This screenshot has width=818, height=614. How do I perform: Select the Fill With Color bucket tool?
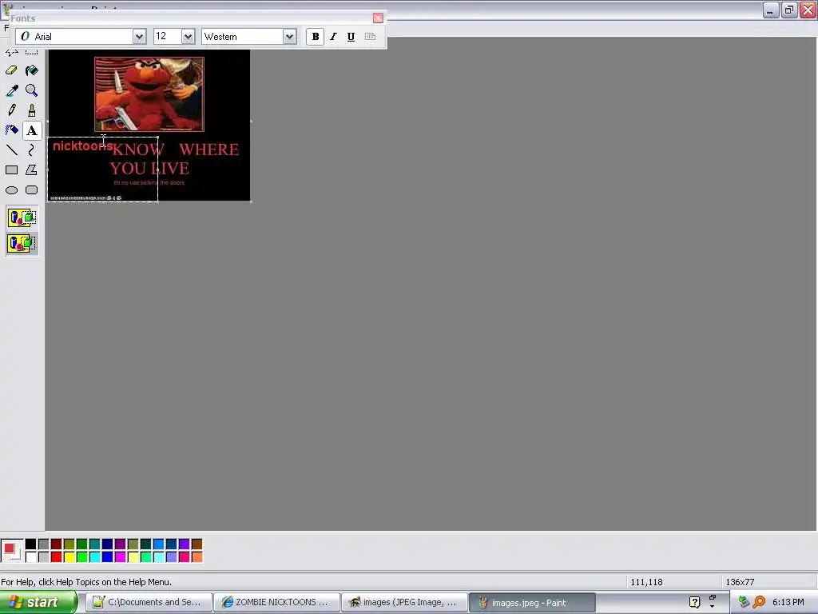coord(31,70)
